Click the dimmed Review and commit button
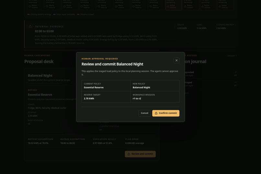Screen dimensions: 261x174 pyautogui.click(x=140, y=154)
